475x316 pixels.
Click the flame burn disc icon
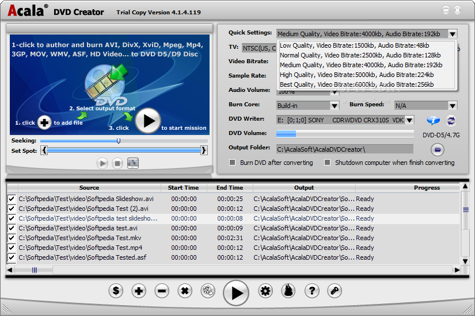coord(288,291)
